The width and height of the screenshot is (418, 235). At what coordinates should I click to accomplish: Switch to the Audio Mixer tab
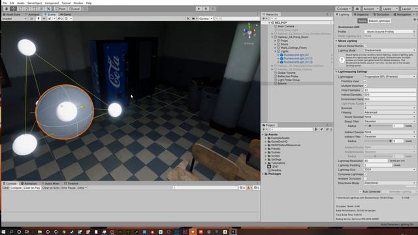click(x=51, y=183)
